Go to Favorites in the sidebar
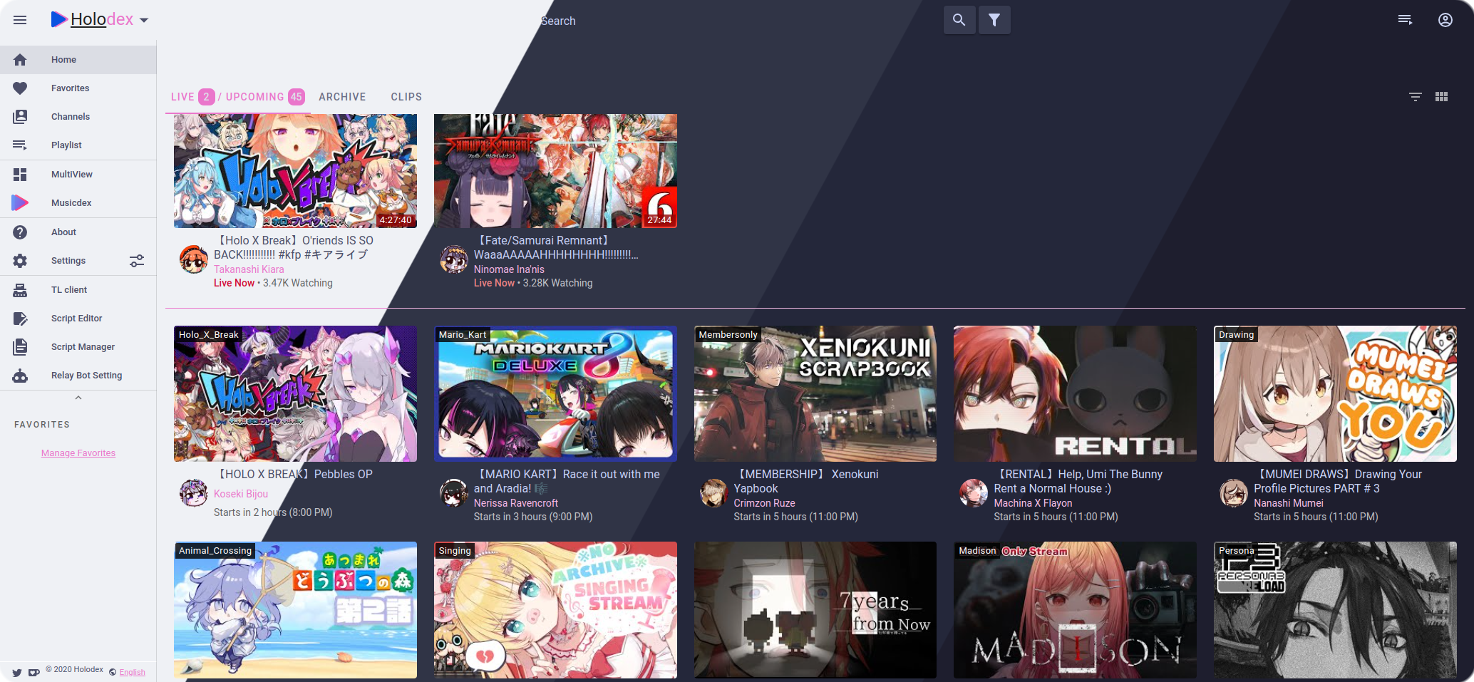The width and height of the screenshot is (1474, 682). tap(78, 88)
